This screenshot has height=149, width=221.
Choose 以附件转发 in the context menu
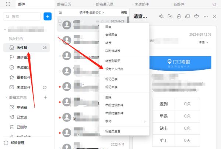(124, 51)
